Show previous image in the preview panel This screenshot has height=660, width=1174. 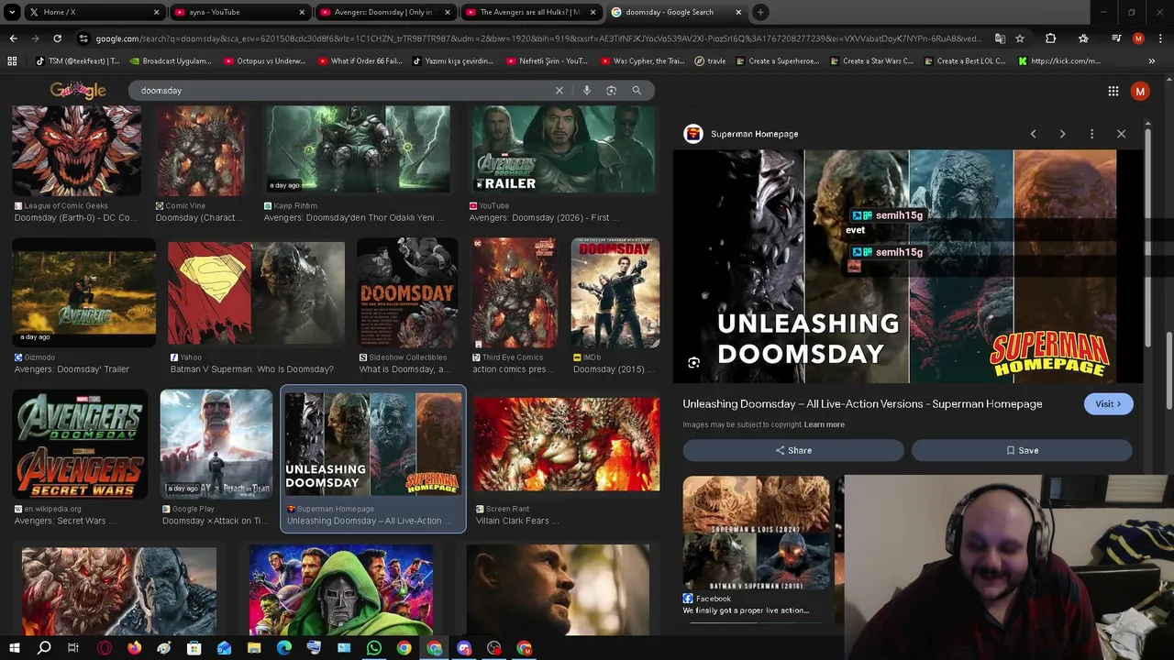point(1033,134)
